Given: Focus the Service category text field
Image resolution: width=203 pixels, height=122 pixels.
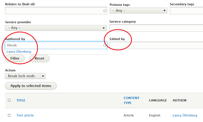Looking at the screenshot, I should (156, 28).
